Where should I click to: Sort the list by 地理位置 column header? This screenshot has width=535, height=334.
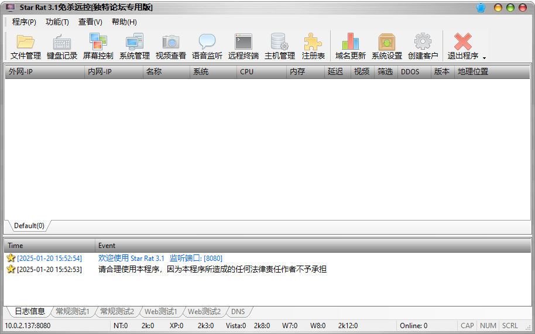(473, 72)
